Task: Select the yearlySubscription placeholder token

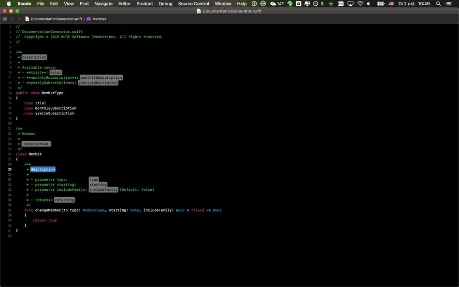Action: point(98,83)
